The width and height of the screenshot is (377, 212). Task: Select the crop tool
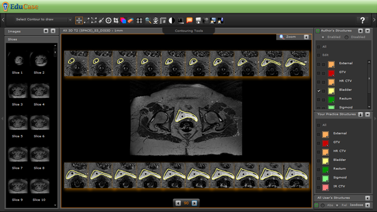(116, 20)
